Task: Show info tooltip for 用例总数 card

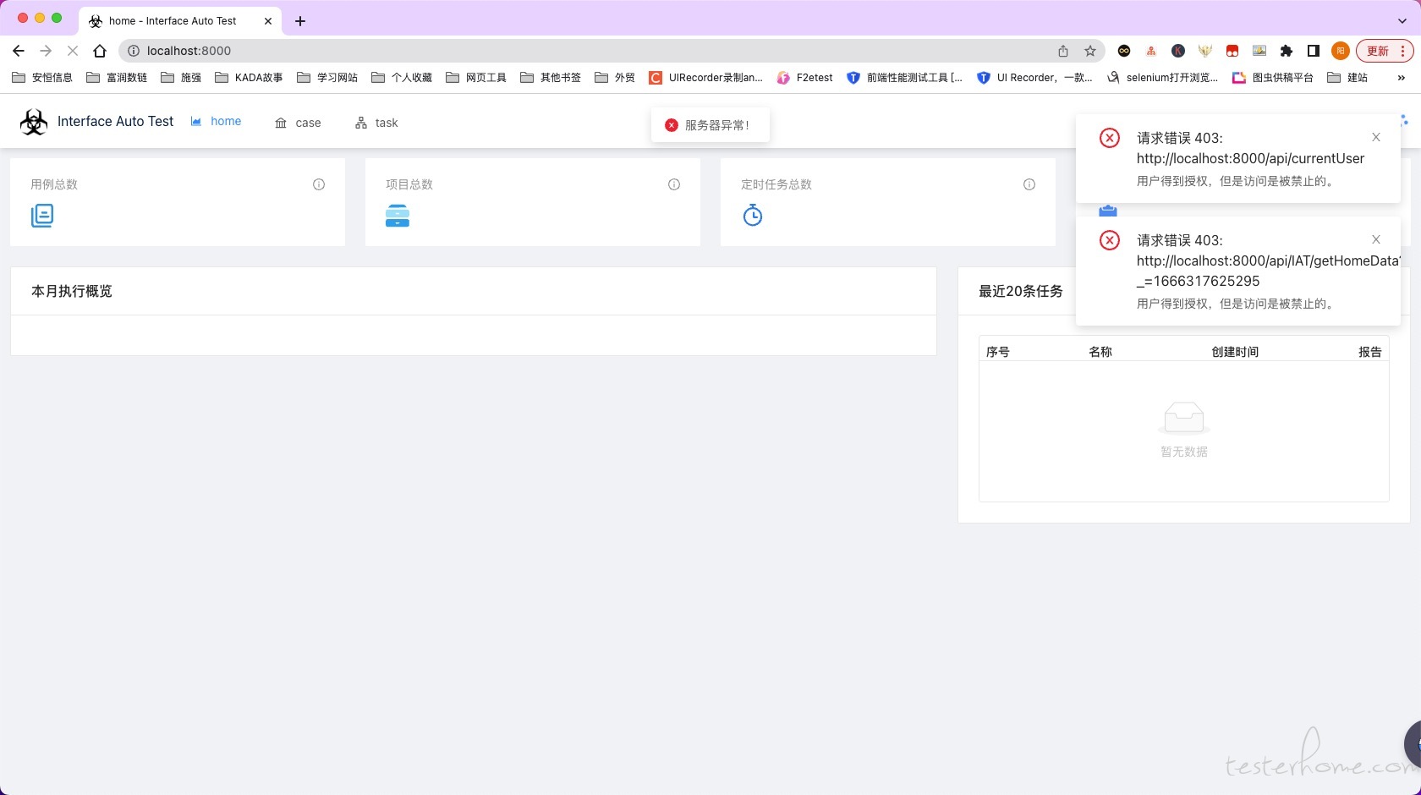Action: tap(319, 184)
